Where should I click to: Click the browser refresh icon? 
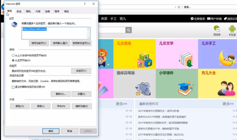click(x=179, y=7)
